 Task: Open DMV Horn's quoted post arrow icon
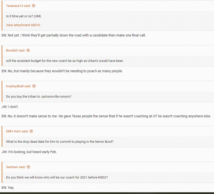pos(31,131)
